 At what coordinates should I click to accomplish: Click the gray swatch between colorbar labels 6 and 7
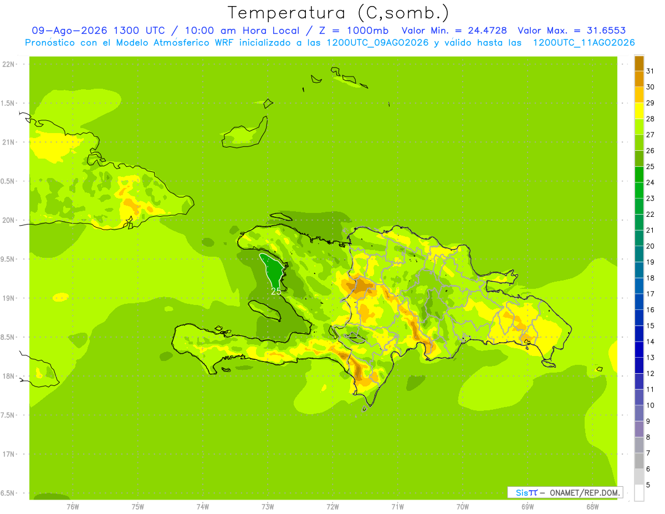tap(640, 461)
